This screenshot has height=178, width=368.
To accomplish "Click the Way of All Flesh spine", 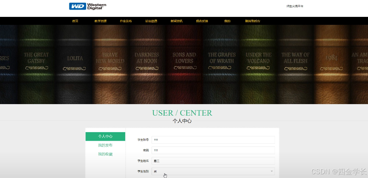I will 295,65.
